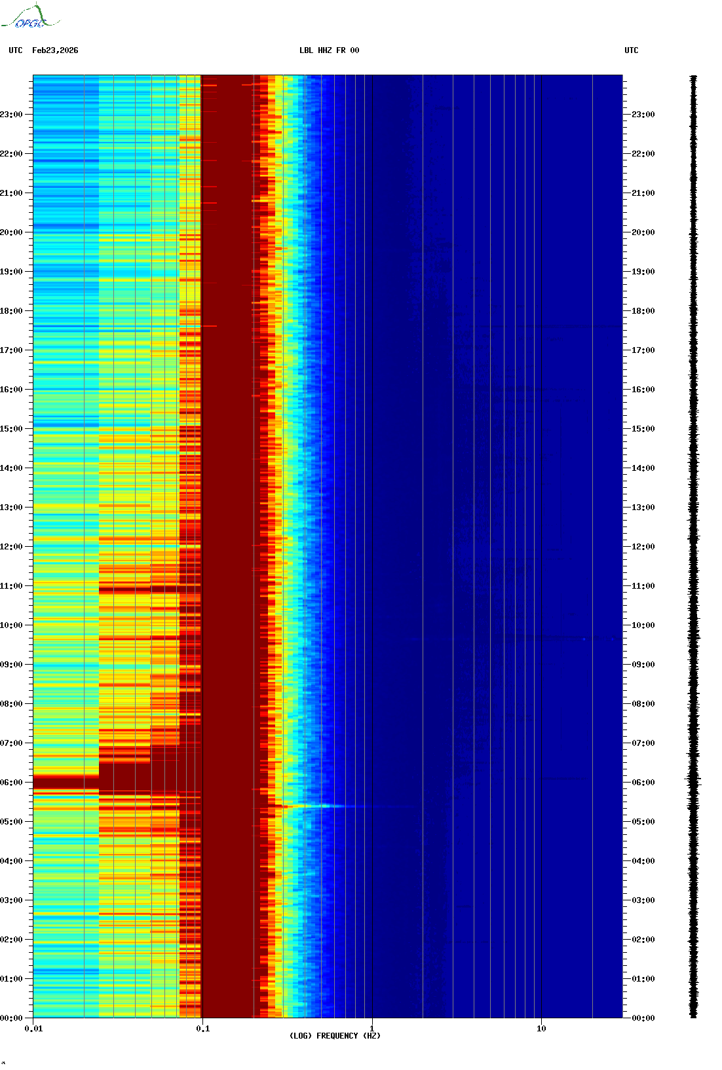
Task: Select the 02:00 label on left time axis
Action: tap(11, 940)
